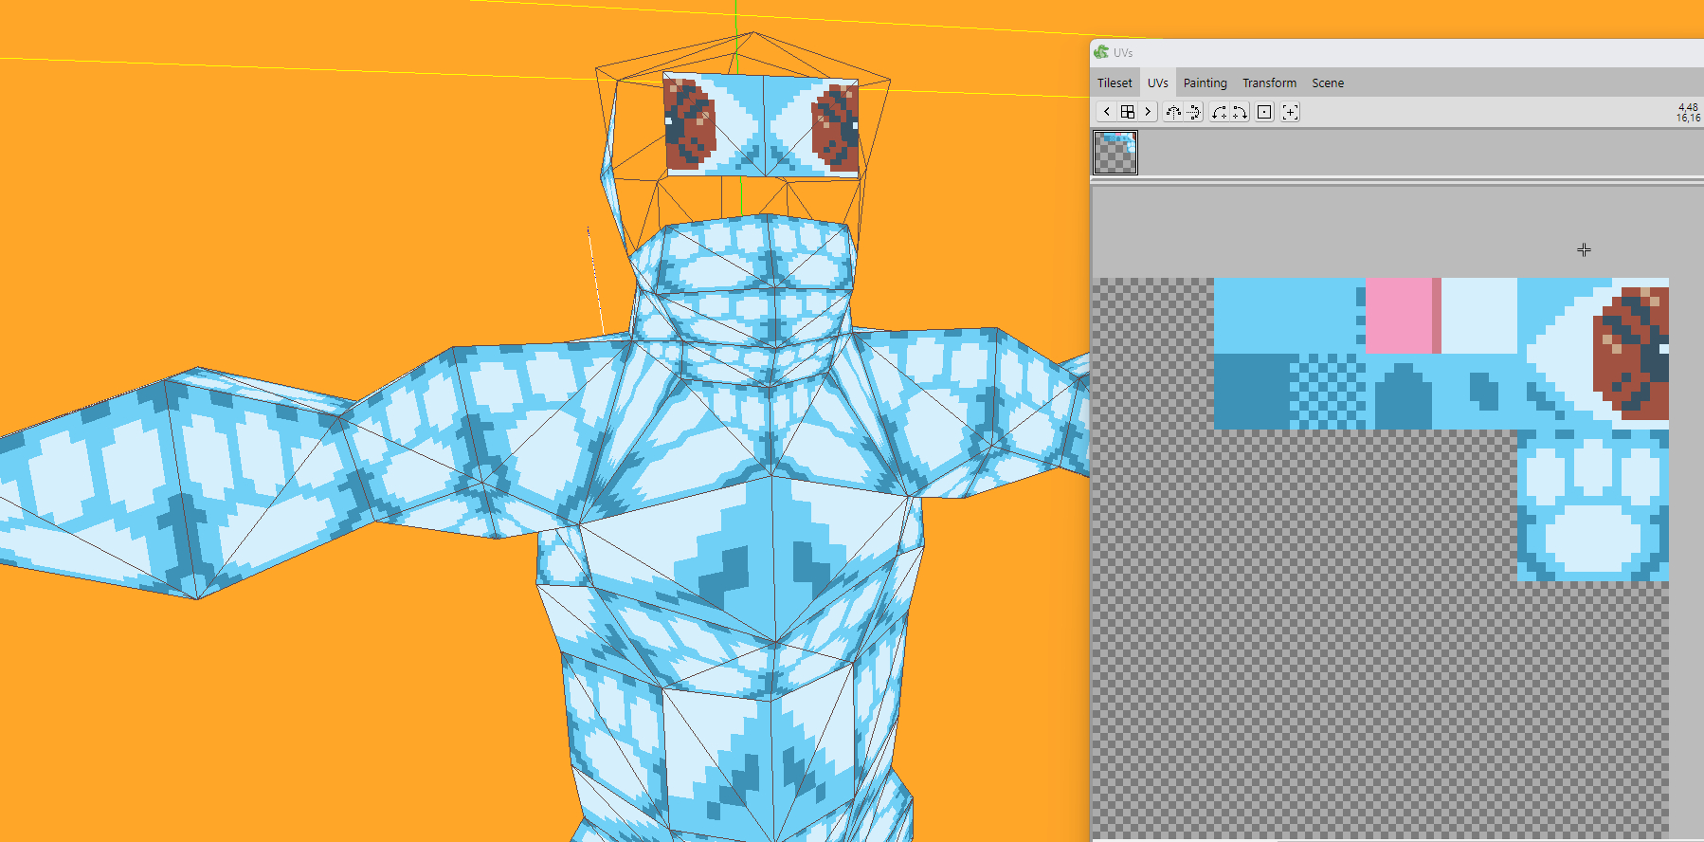Click the tile grid icon

coord(1127,112)
